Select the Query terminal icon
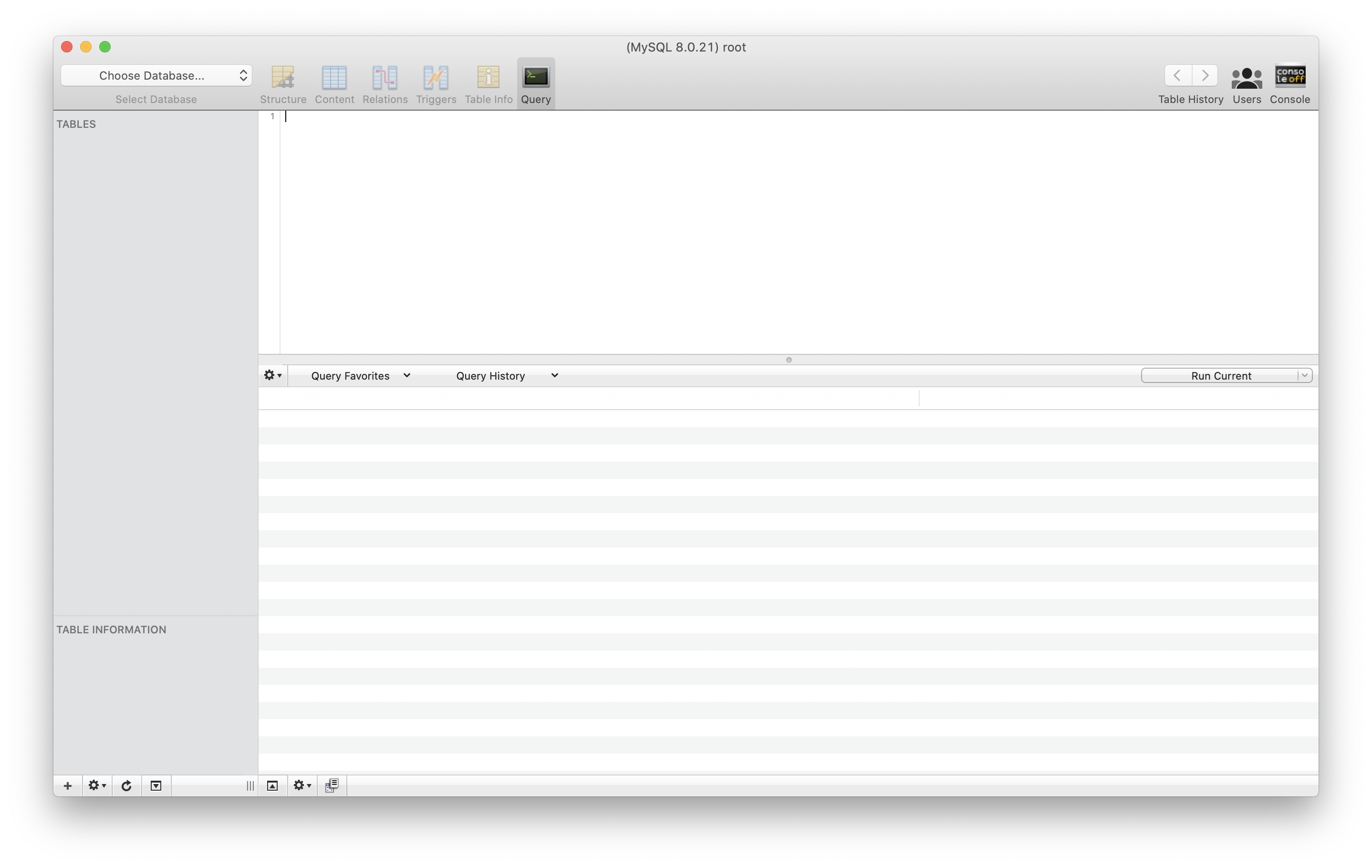 click(x=536, y=77)
